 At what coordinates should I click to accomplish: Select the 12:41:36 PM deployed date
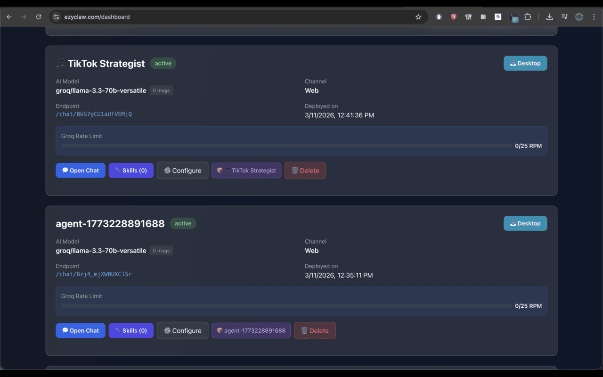coord(339,115)
